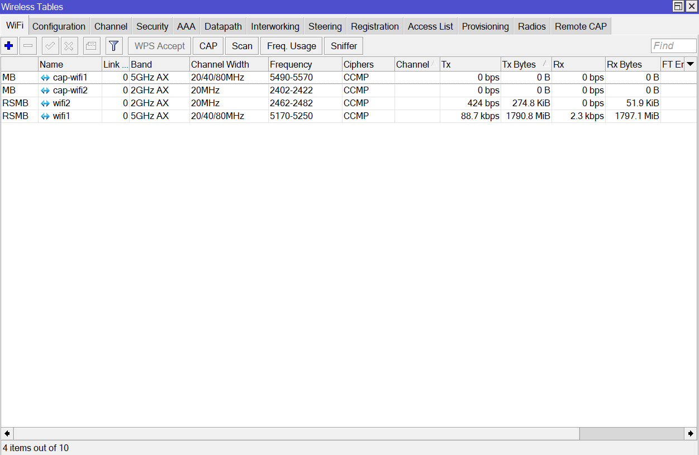The width and height of the screenshot is (699, 455).
Task: Click the X Disable button
Action: (x=69, y=46)
